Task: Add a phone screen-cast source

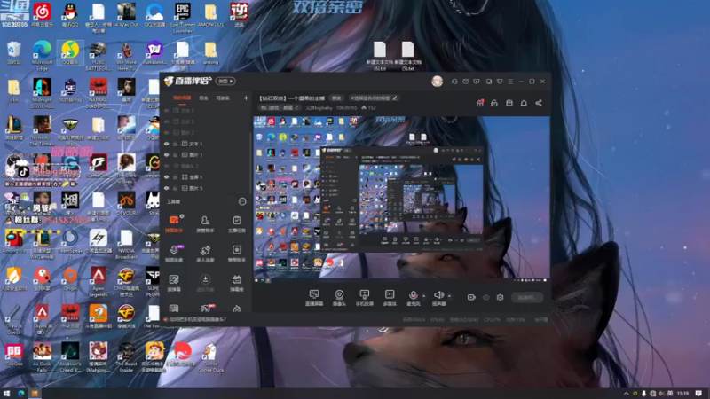Action: point(365,298)
